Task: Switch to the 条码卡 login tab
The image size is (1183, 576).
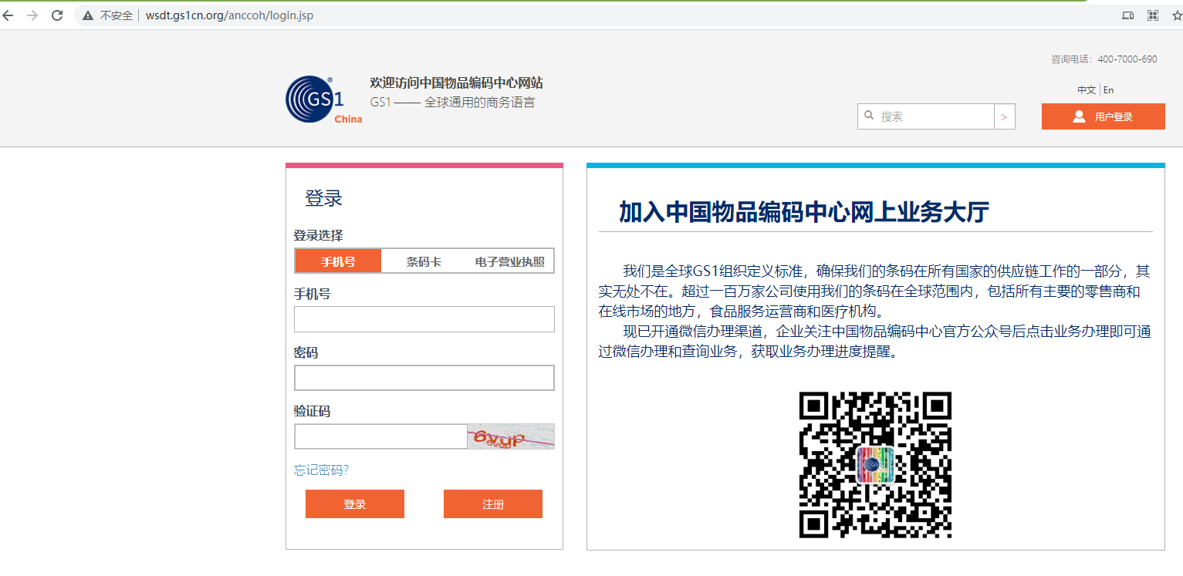Action: [x=424, y=261]
